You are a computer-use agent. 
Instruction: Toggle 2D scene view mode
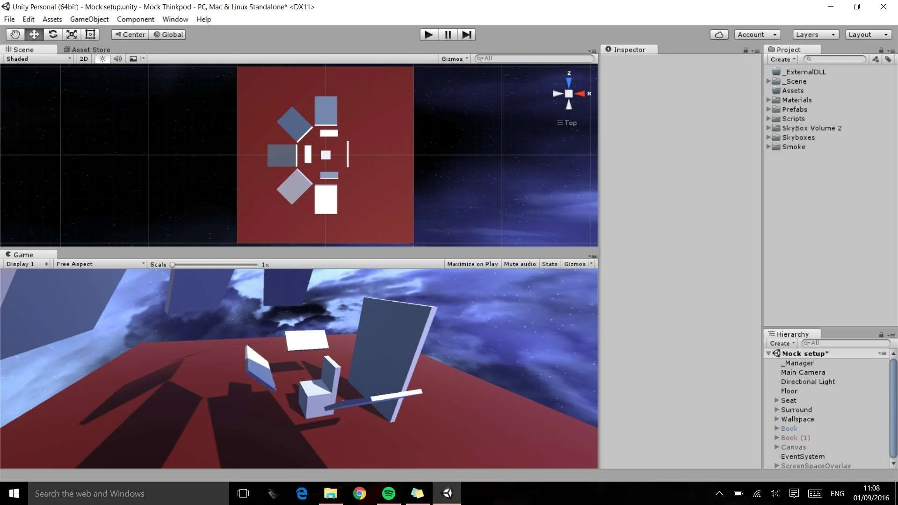click(x=84, y=59)
